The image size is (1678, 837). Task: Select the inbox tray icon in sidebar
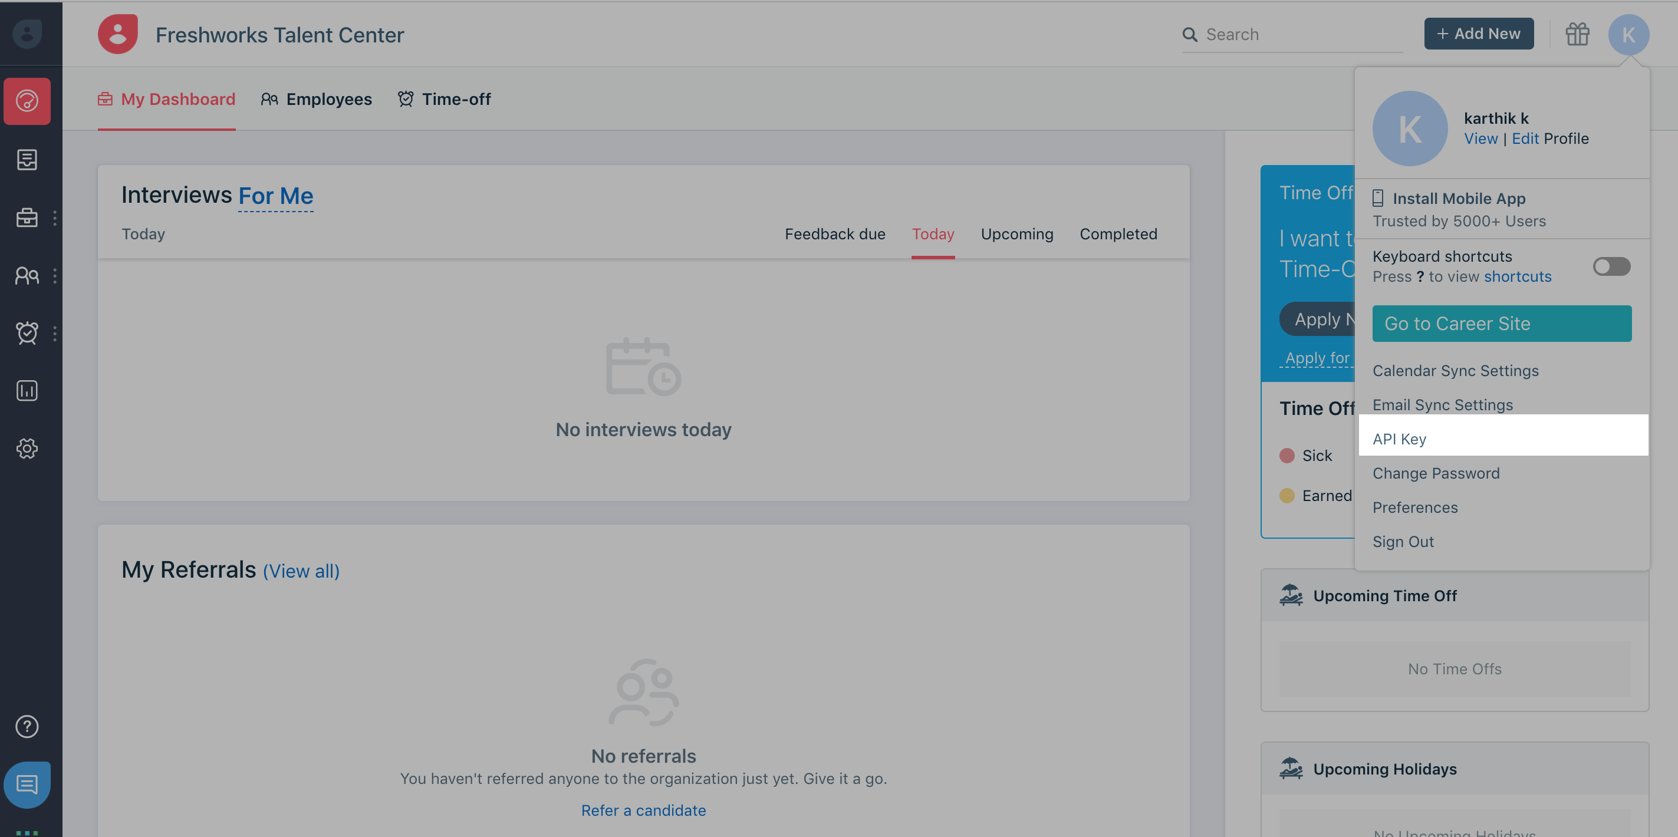[27, 159]
